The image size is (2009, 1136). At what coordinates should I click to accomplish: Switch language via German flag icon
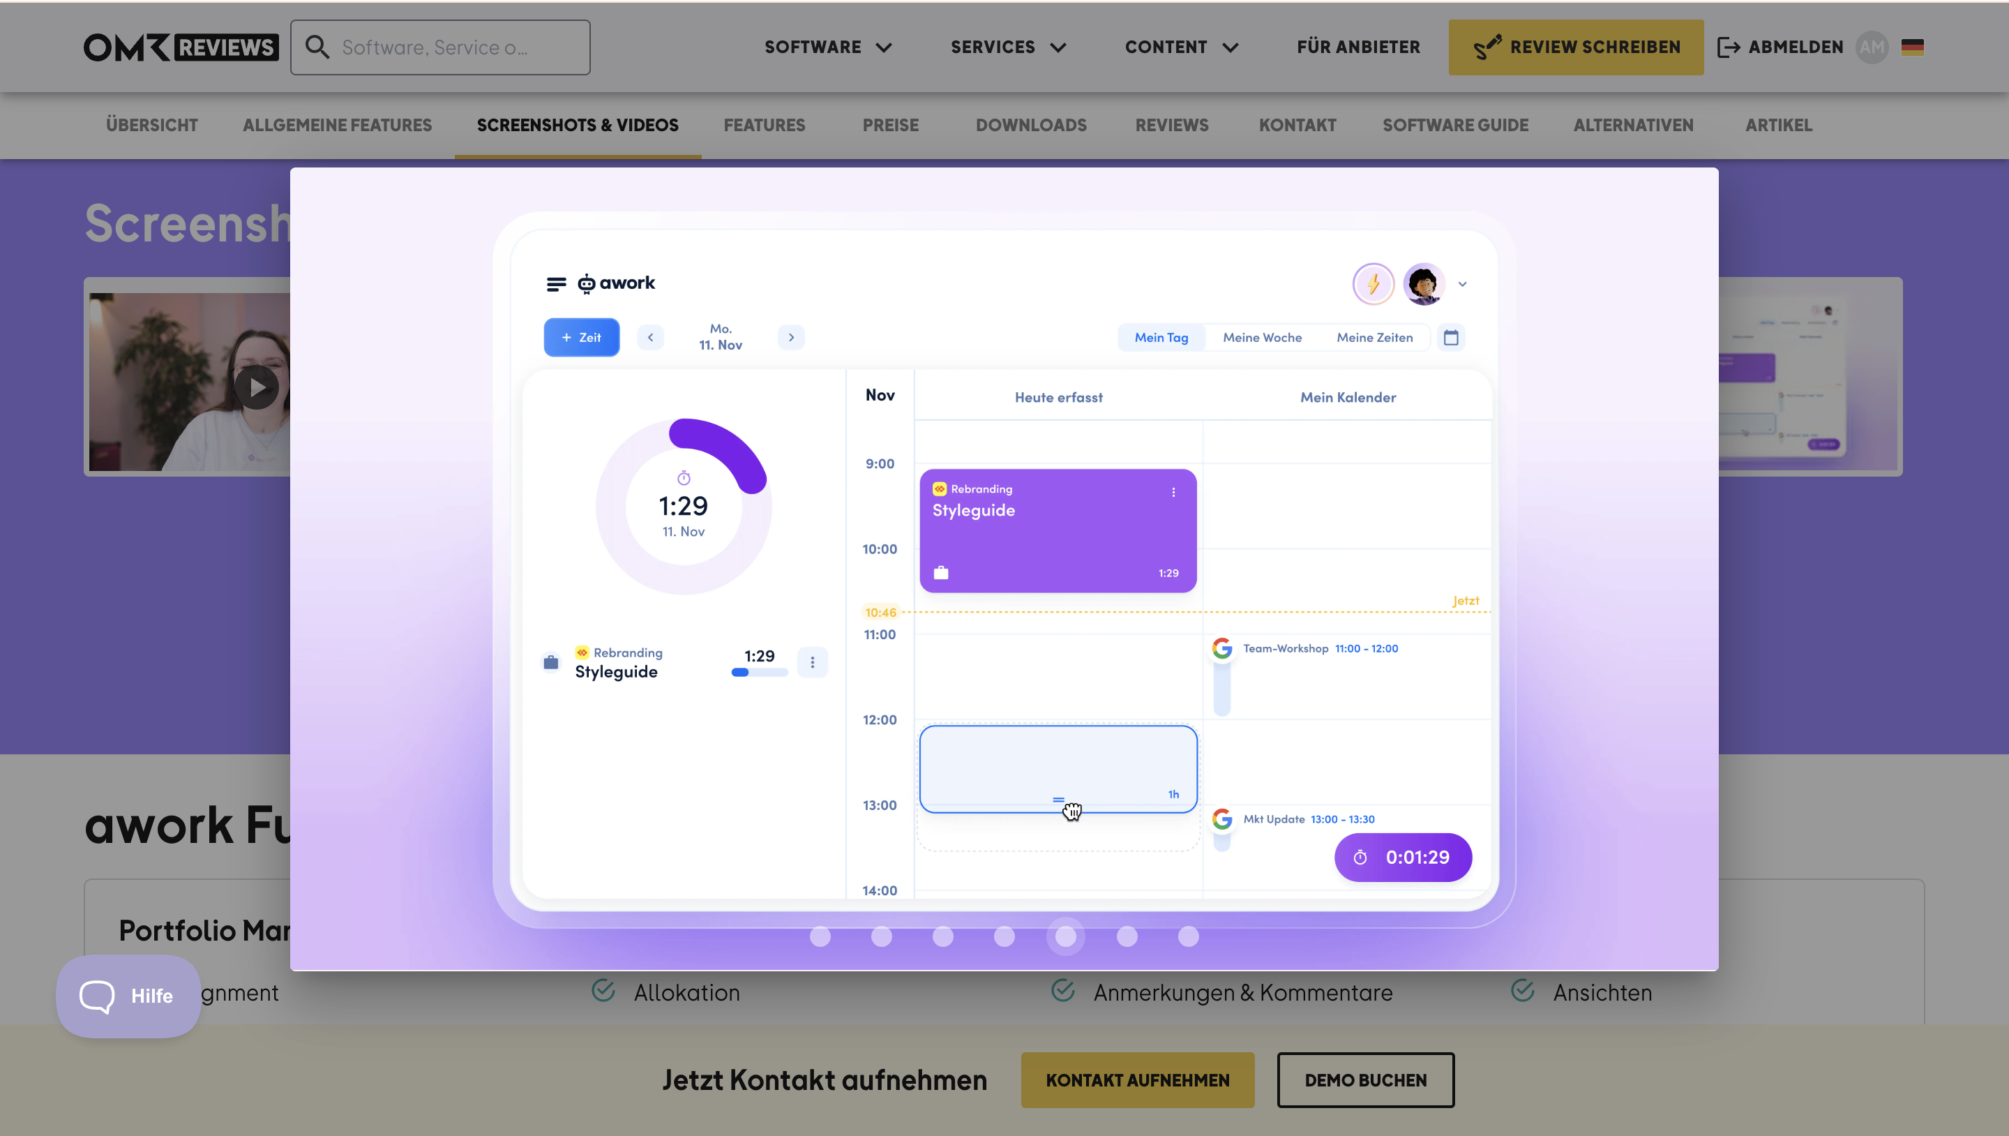click(x=1912, y=47)
